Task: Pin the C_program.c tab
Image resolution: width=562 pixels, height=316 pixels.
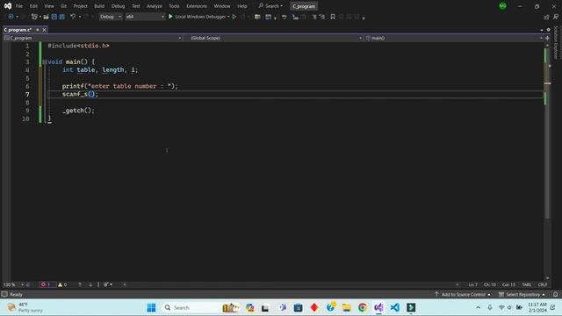Action: [38, 30]
